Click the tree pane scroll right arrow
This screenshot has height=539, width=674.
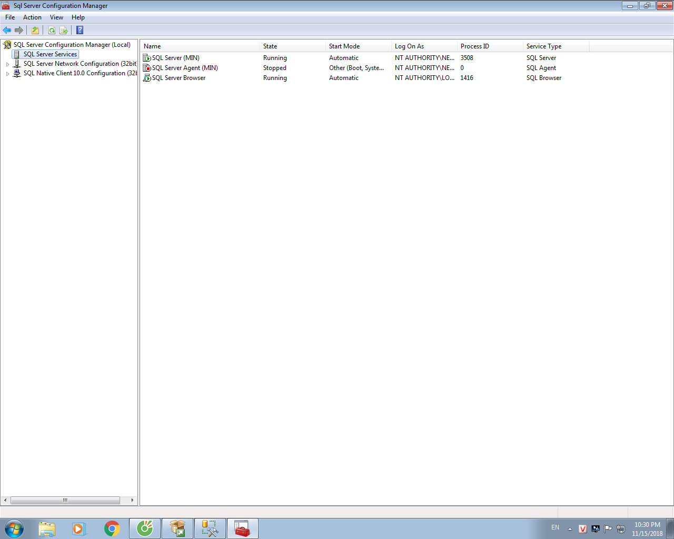(x=132, y=500)
